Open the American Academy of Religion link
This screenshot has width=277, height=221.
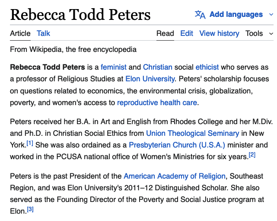pyautogui.click(x=175, y=176)
